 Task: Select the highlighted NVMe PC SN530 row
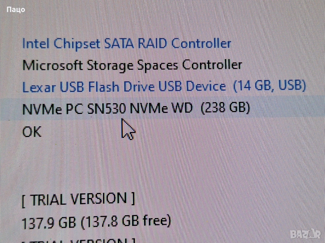(162, 108)
